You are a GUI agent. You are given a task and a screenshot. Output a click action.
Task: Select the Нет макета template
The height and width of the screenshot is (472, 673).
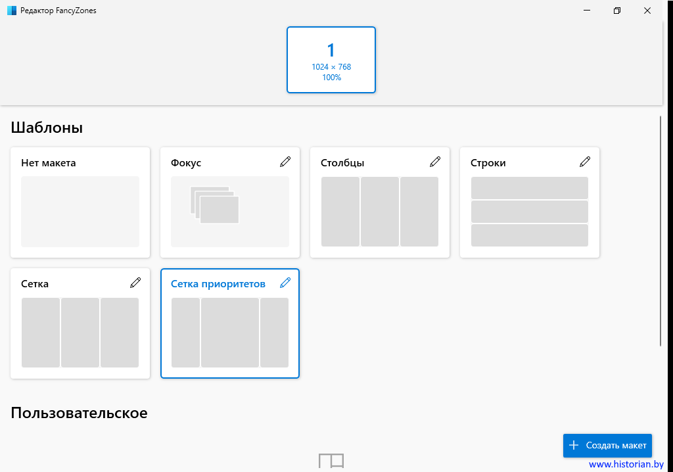point(80,211)
